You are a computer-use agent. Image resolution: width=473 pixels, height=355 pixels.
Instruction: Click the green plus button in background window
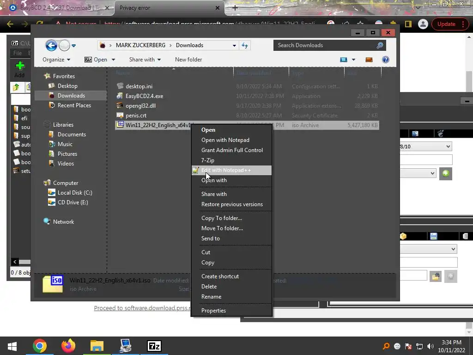click(446, 174)
